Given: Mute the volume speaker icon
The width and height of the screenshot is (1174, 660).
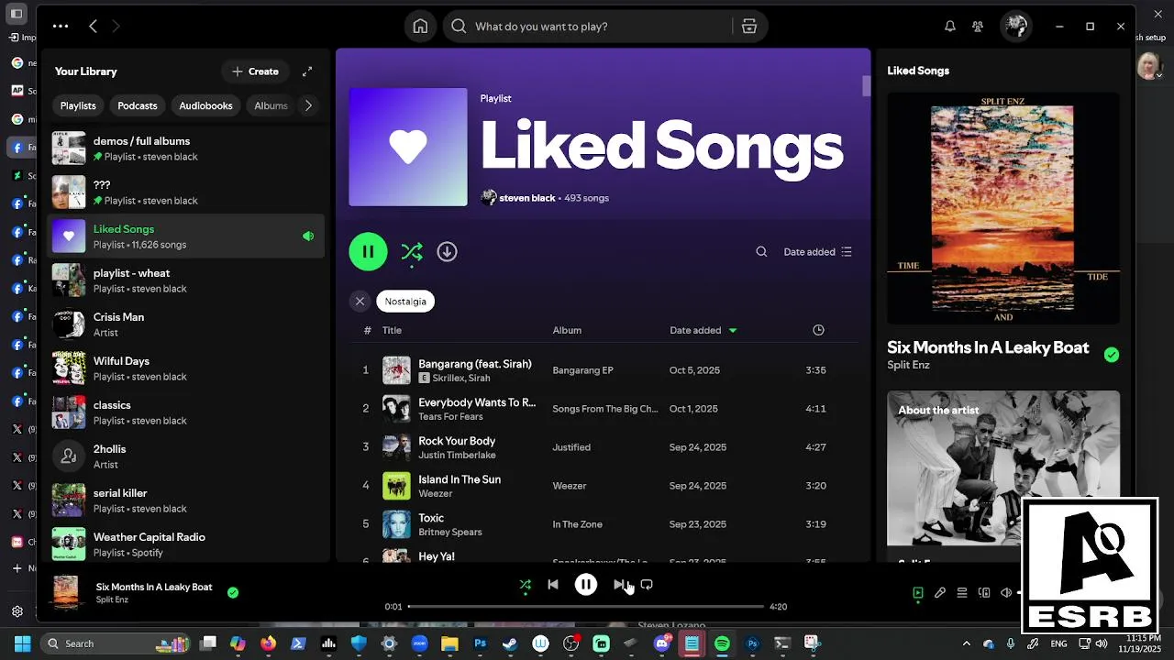Looking at the screenshot, I should pos(1006,593).
